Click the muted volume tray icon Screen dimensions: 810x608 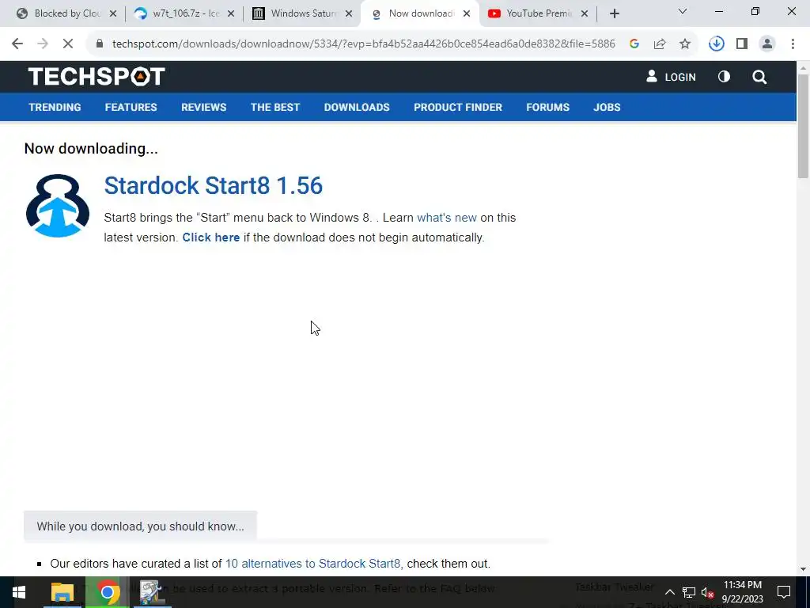click(x=708, y=592)
